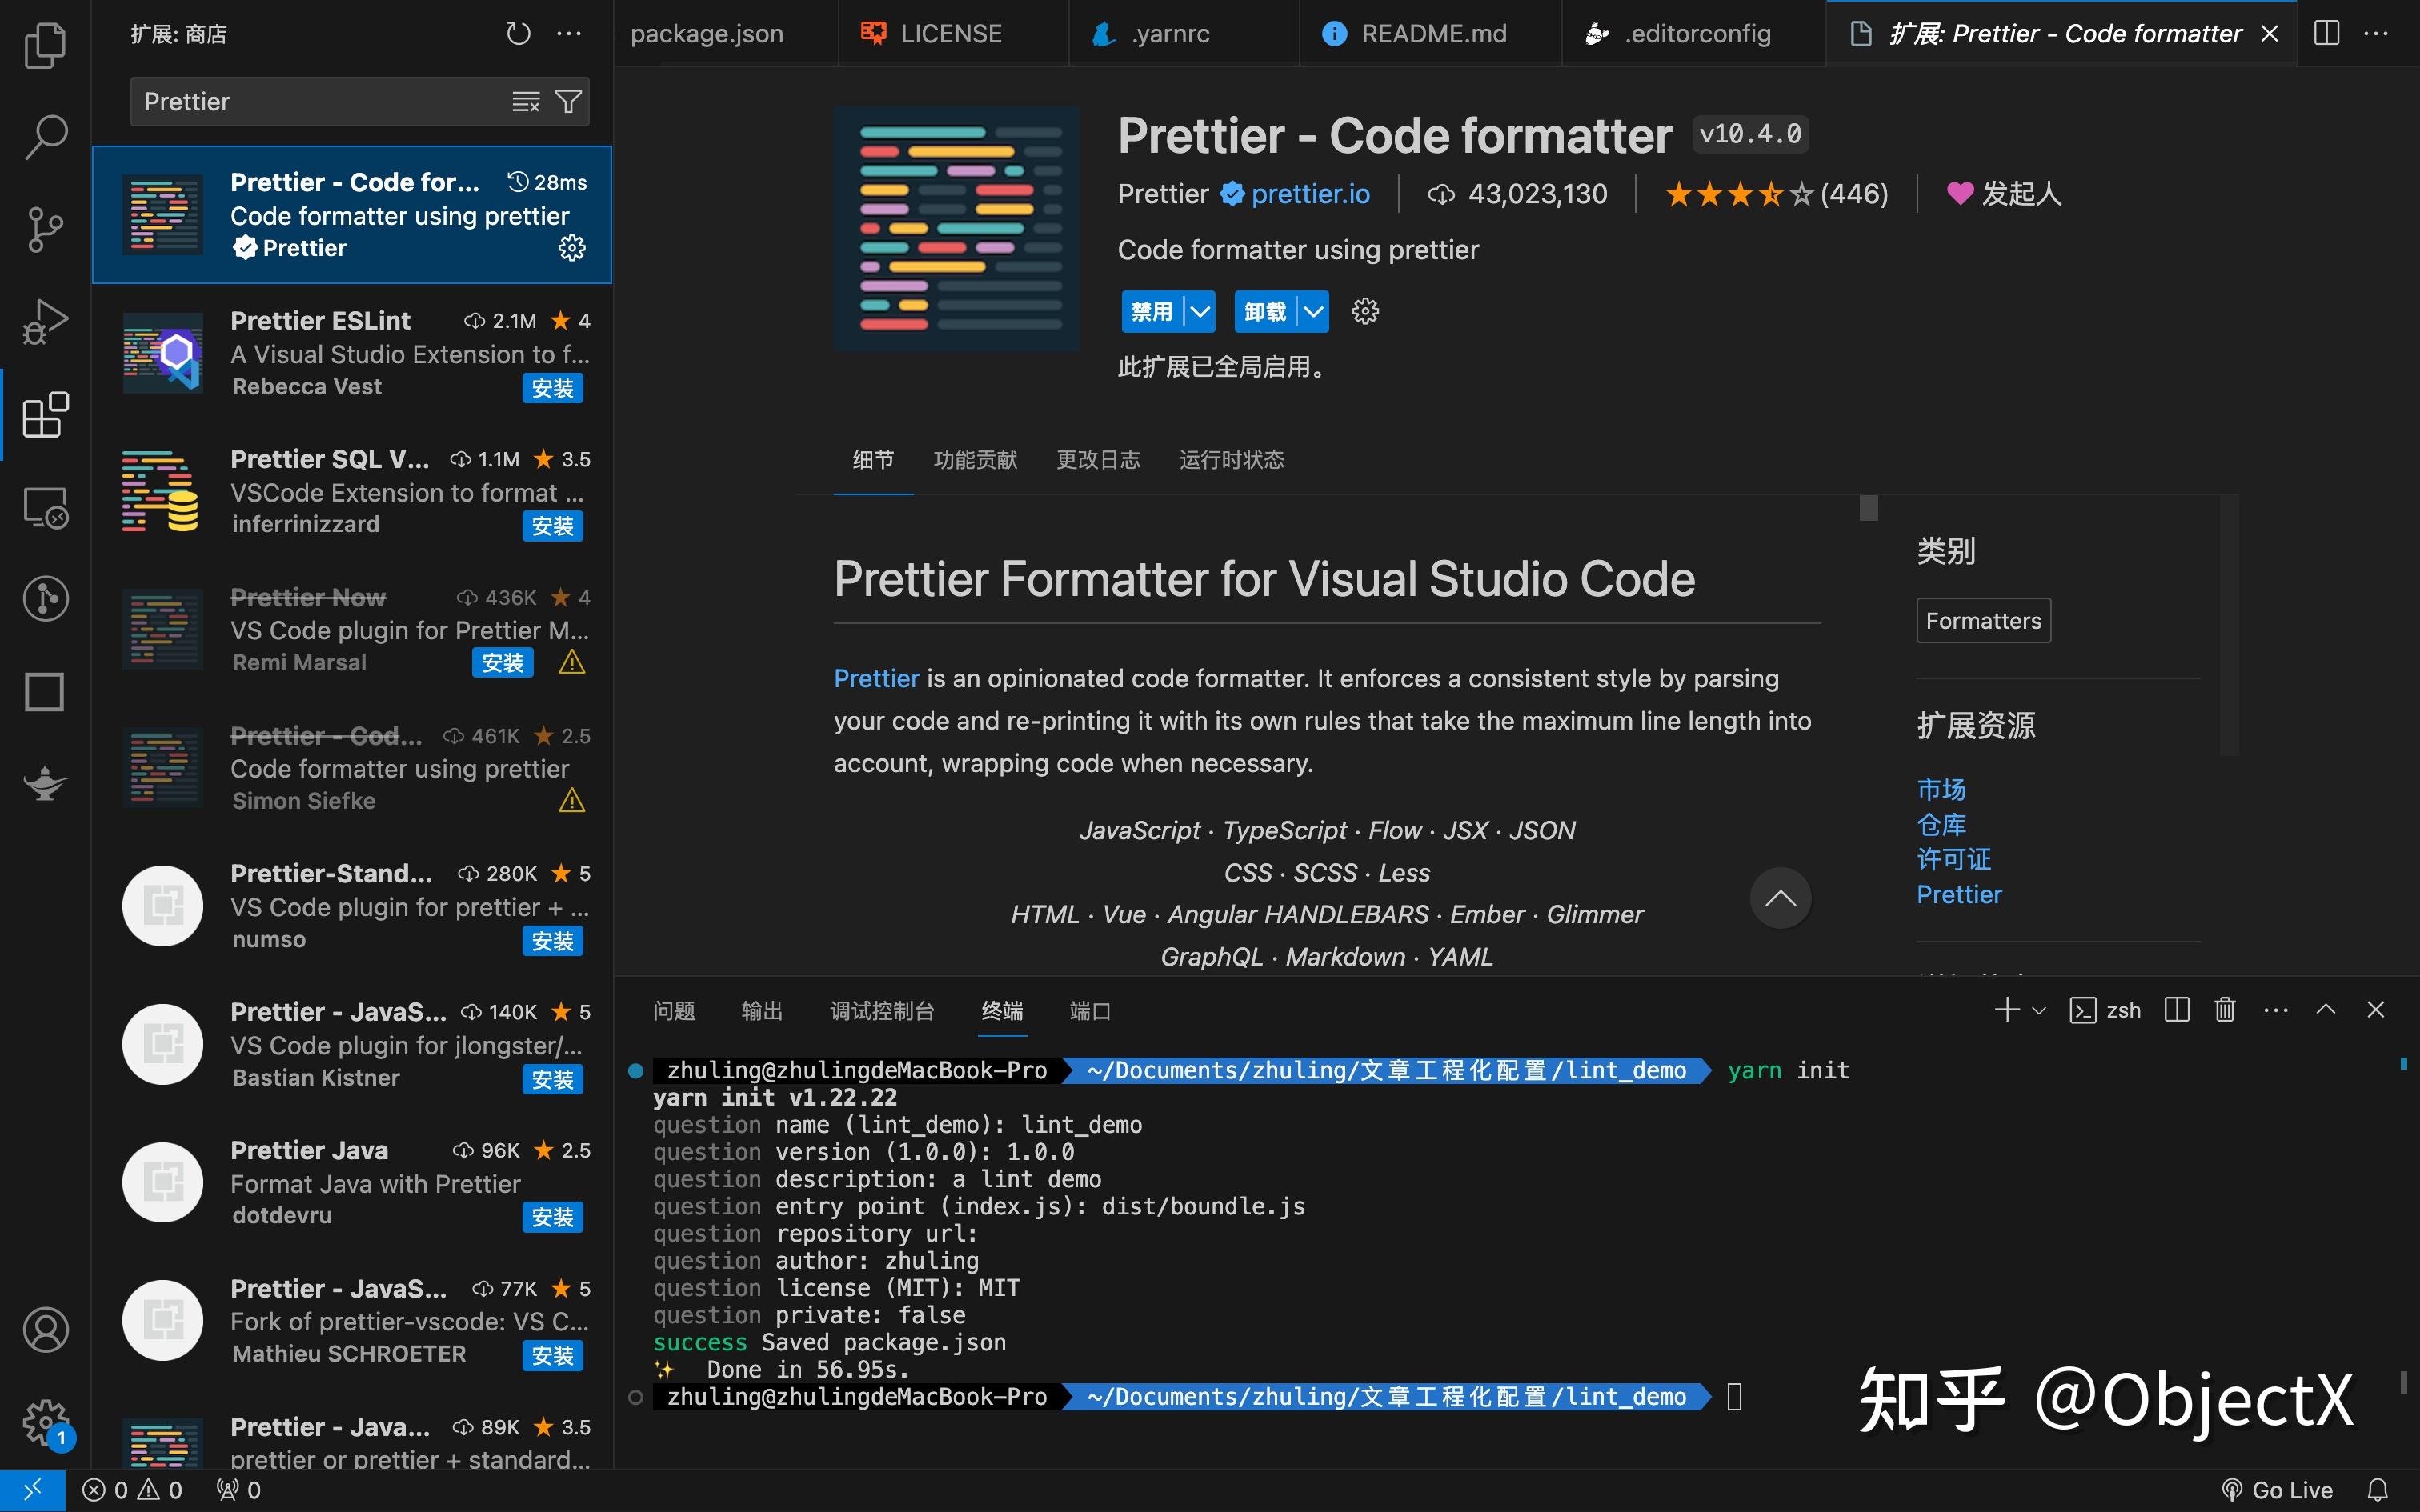Install Prettier ESLint extension
This screenshot has width=2420, height=1512.
(x=552, y=388)
